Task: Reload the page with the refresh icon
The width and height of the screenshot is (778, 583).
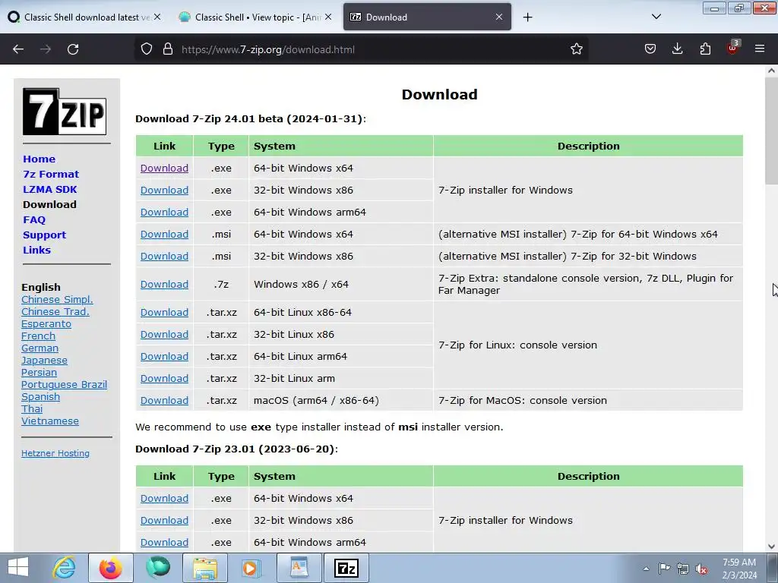Action: point(73,49)
